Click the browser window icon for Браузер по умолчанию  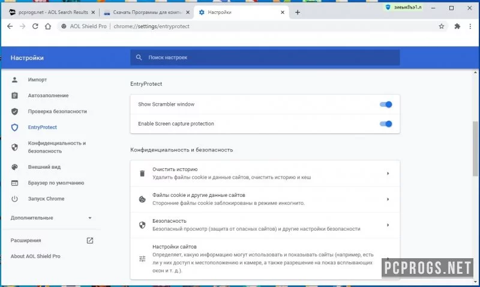[14, 183]
